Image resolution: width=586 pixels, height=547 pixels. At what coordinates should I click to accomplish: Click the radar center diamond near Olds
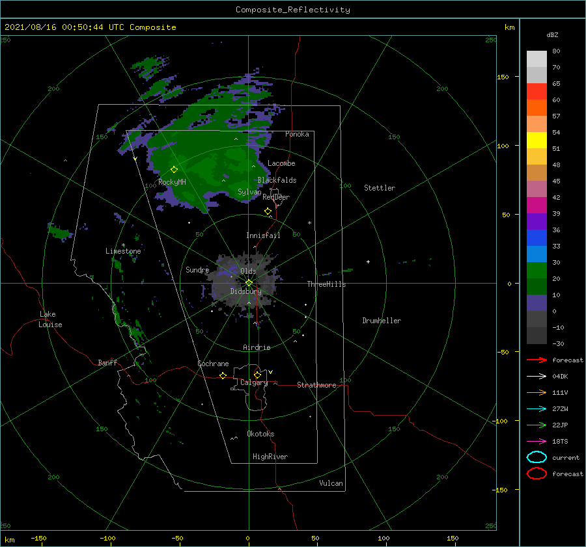point(249,283)
